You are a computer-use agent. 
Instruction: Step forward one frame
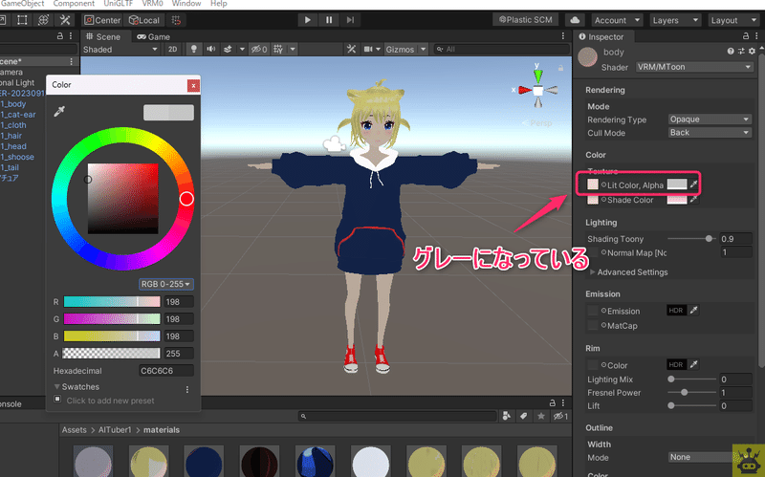pos(350,20)
